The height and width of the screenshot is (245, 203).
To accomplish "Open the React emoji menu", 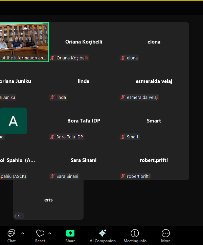I will (40, 236).
